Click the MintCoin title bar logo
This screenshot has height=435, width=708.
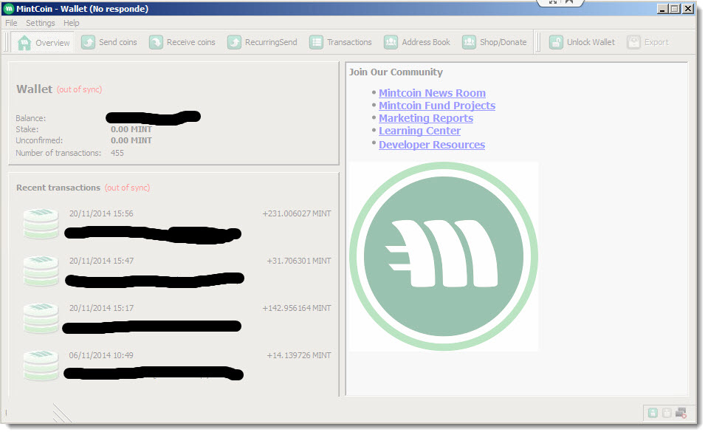(9, 9)
